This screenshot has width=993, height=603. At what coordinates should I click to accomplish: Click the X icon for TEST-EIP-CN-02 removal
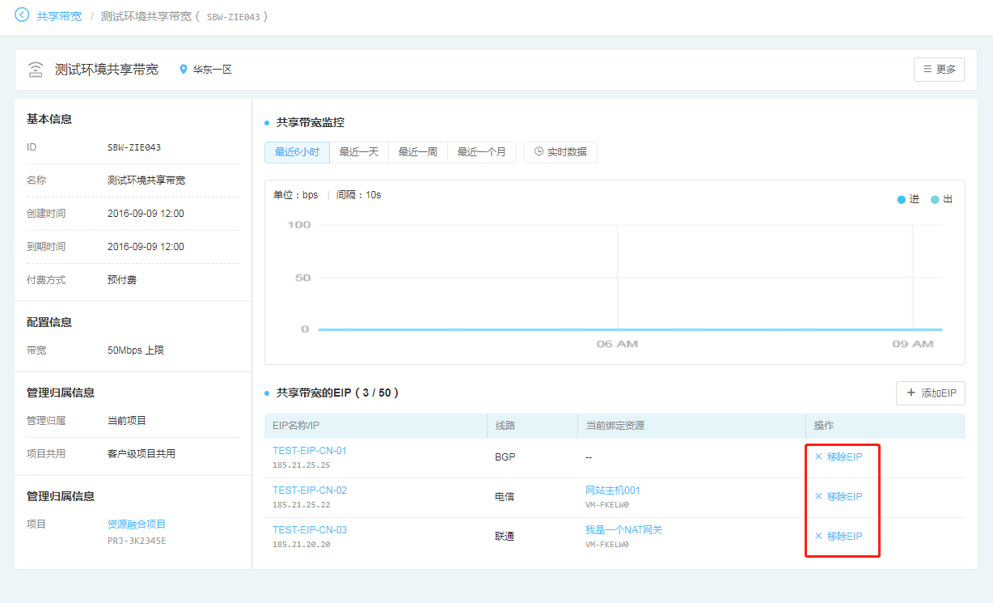click(818, 496)
